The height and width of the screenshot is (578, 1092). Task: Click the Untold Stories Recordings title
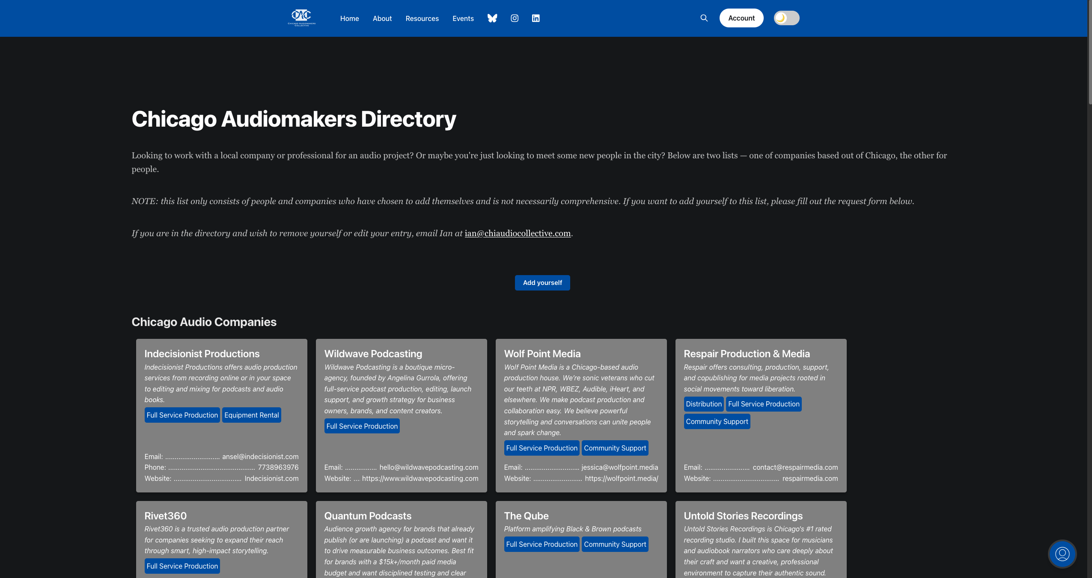point(743,516)
